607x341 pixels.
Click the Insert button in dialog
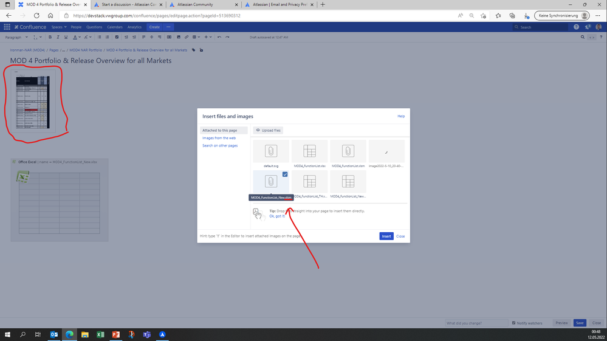pos(386,236)
